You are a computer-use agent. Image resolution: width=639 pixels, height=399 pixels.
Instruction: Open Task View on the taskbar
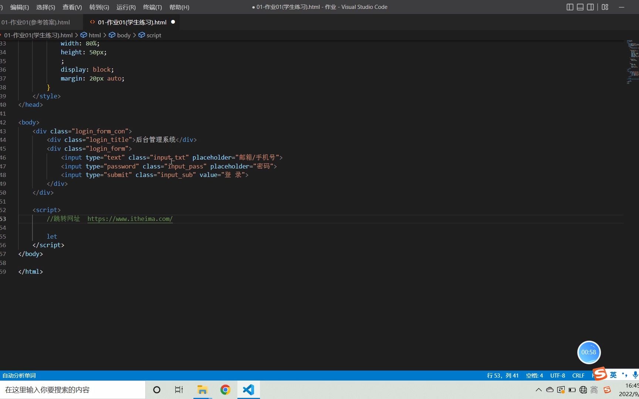179,390
